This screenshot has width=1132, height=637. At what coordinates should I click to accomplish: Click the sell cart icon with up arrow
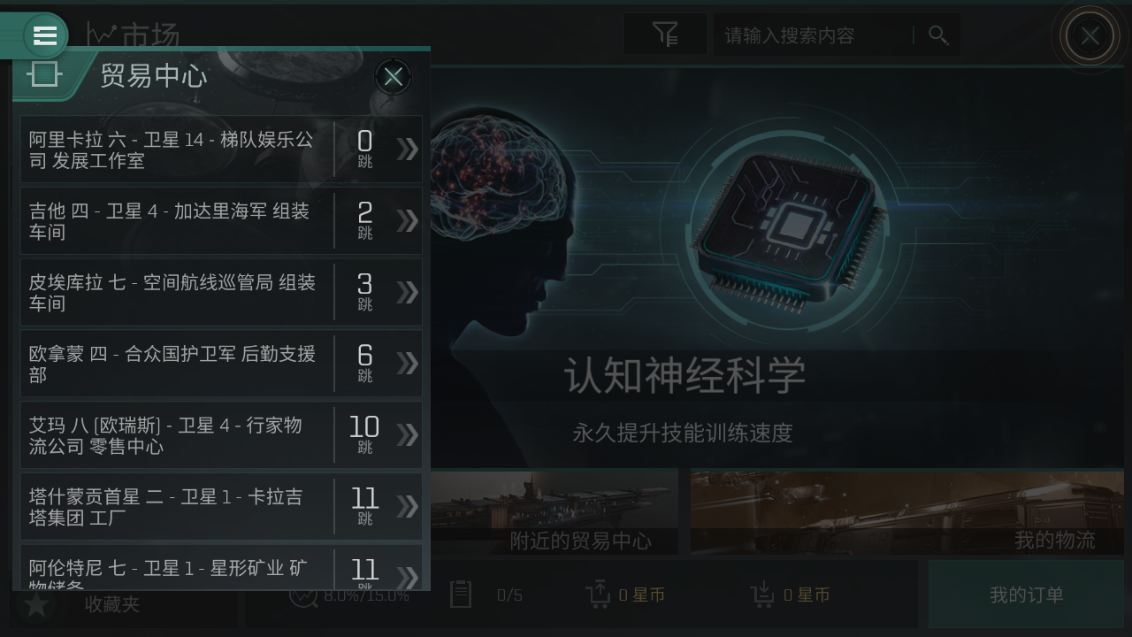[x=598, y=595]
